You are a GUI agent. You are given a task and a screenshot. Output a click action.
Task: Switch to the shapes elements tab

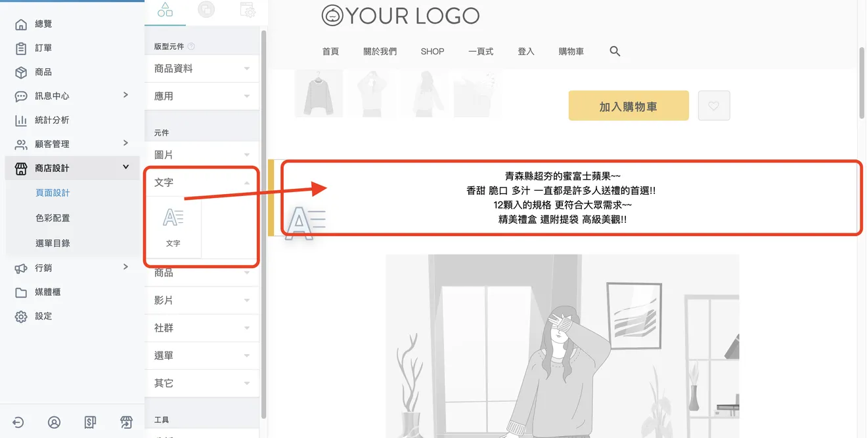click(166, 9)
